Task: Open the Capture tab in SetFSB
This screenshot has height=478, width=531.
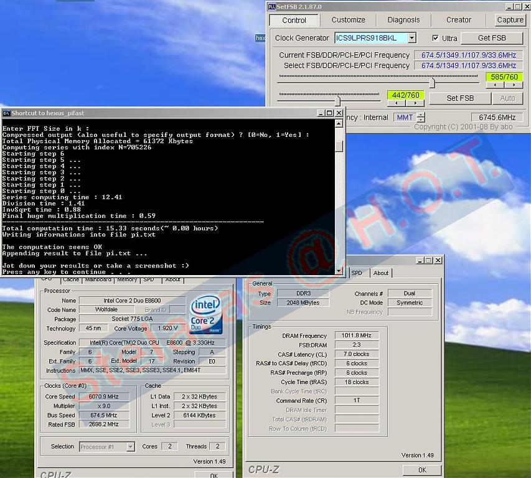Action: tap(510, 20)
